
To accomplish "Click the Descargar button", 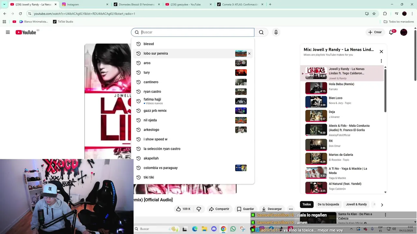I will (x=272, y=209).
